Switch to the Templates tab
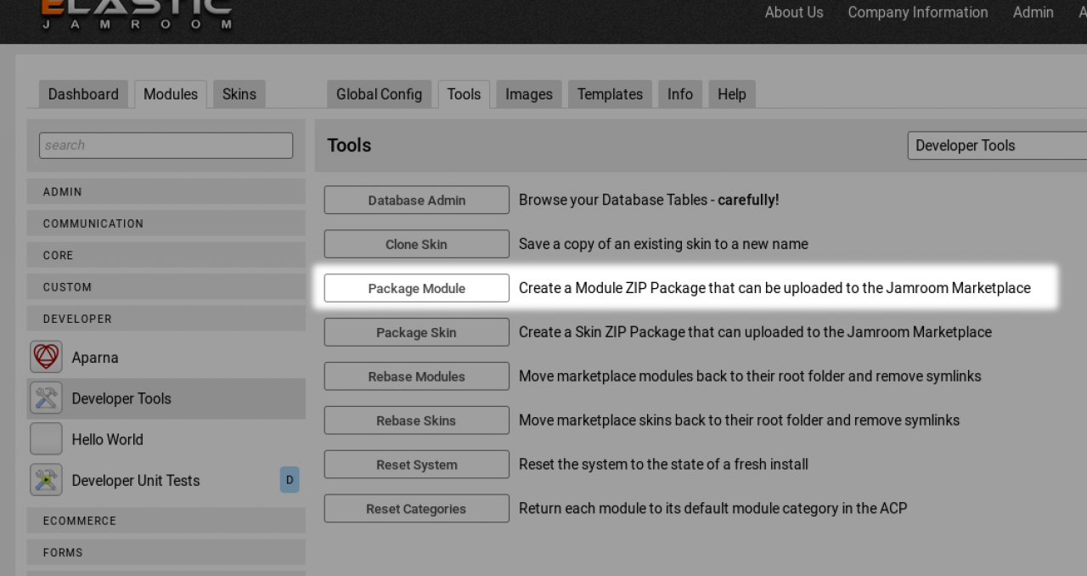1087x576 pixels. point(610,94)
